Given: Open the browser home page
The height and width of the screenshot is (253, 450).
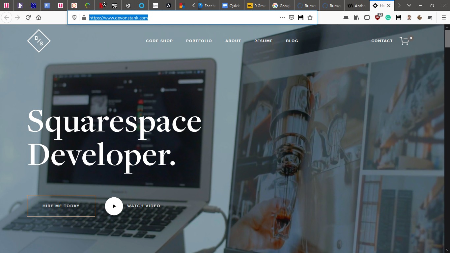Looking at the screenshot, I should (x=39, y=17).
